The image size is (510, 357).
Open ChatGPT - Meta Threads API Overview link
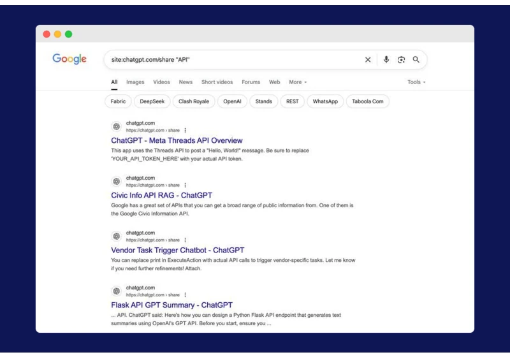pos(177,140)
